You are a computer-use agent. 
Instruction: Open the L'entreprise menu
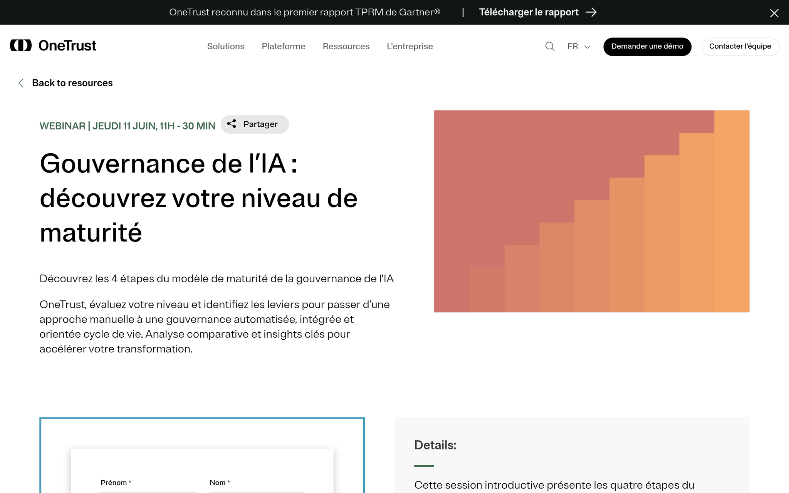click(410, 46)
